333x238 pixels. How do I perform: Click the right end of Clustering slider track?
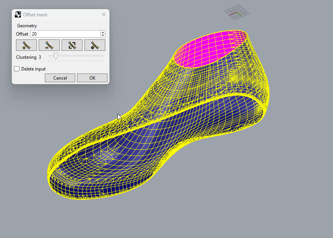[103, 56]
